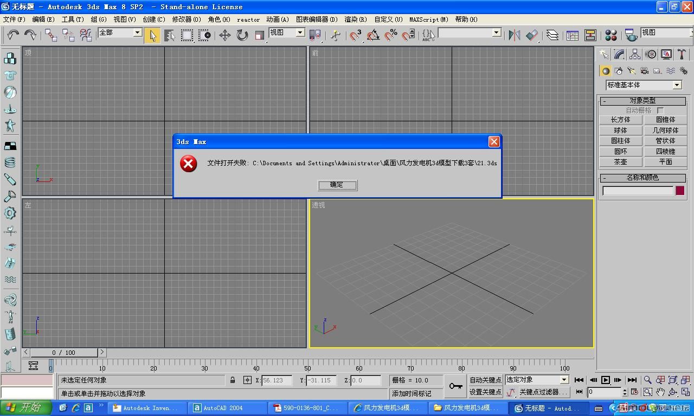Toggle the selection lock padlock
The image size is (694, 416).
point(233,380)
